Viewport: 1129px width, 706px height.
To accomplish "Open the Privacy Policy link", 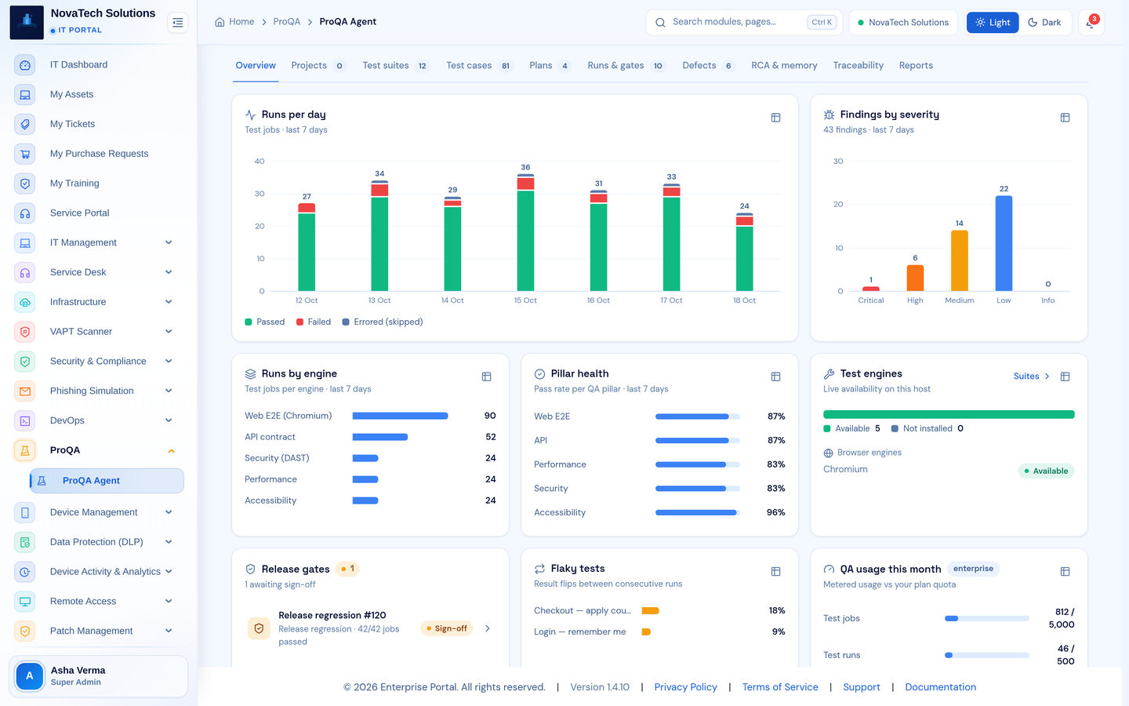I will (685, 687).
